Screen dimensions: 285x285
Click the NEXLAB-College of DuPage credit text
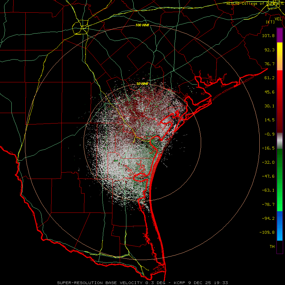tap(255, 3)
